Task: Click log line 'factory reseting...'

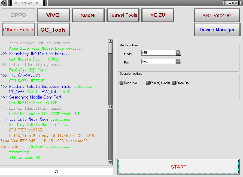Action: point(49,147)
